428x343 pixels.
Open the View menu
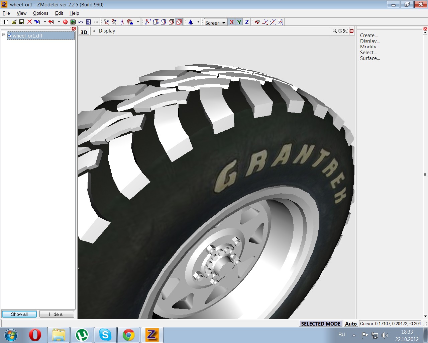tap(21, 13)
